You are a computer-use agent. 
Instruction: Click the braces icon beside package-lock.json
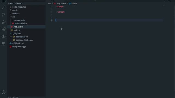click(14, 40)
